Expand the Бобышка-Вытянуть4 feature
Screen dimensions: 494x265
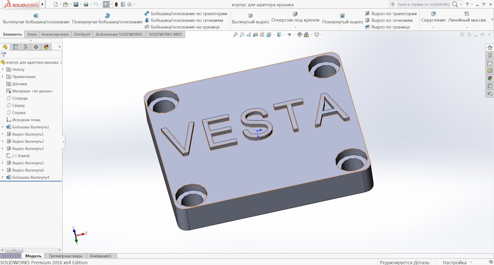click(3, 177)
